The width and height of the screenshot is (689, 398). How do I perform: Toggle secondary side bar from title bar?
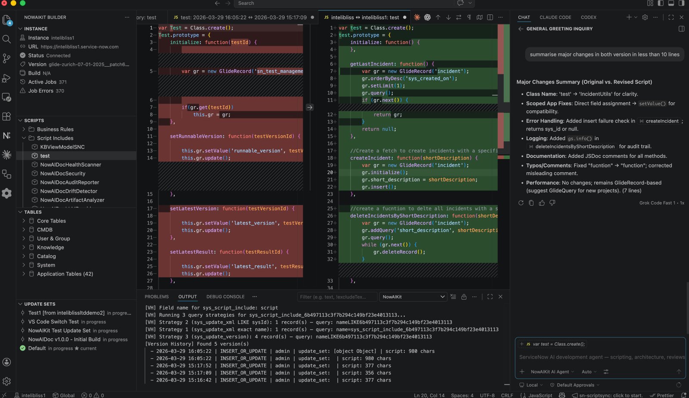(681, 3)
